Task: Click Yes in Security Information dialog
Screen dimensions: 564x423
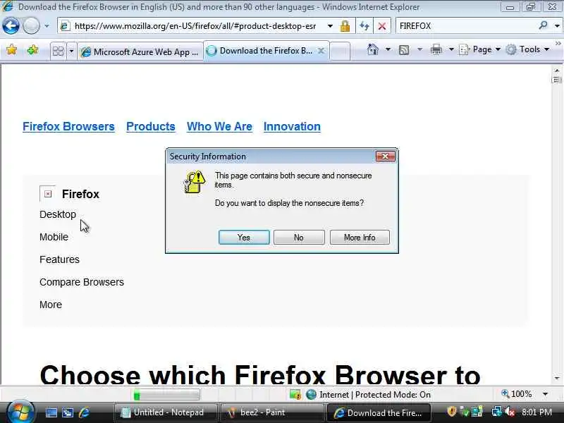Action: point(244,238)
